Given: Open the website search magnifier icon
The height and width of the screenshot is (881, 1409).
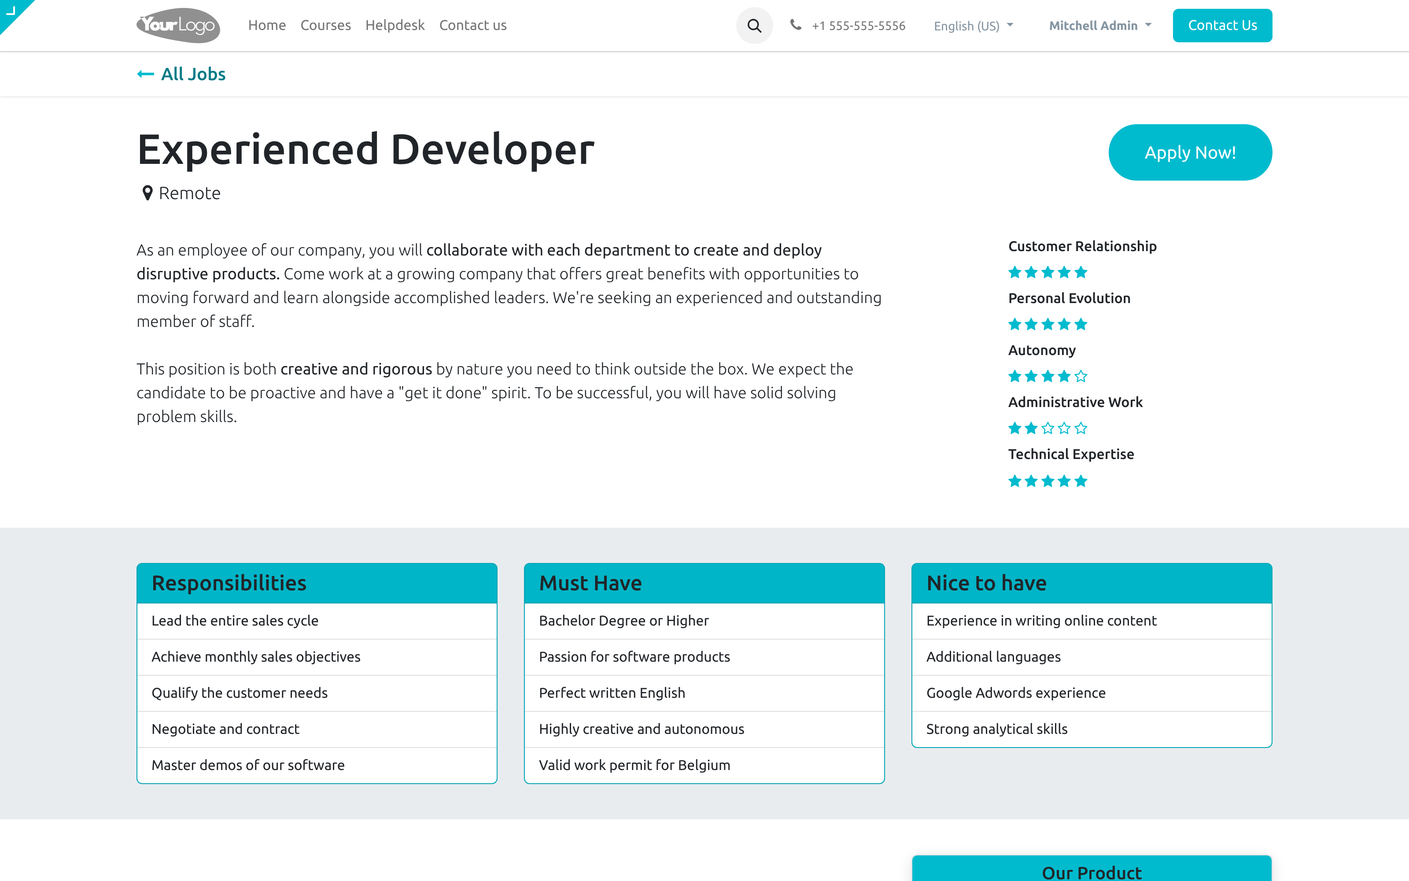Looking at the screenshot, I should 754,26.
